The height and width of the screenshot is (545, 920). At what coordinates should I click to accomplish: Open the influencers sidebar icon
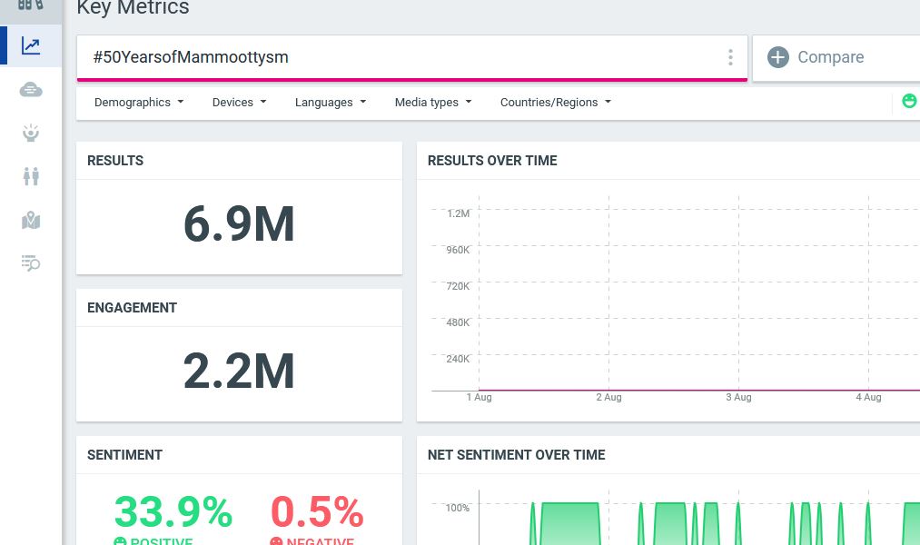click(31, 134)
